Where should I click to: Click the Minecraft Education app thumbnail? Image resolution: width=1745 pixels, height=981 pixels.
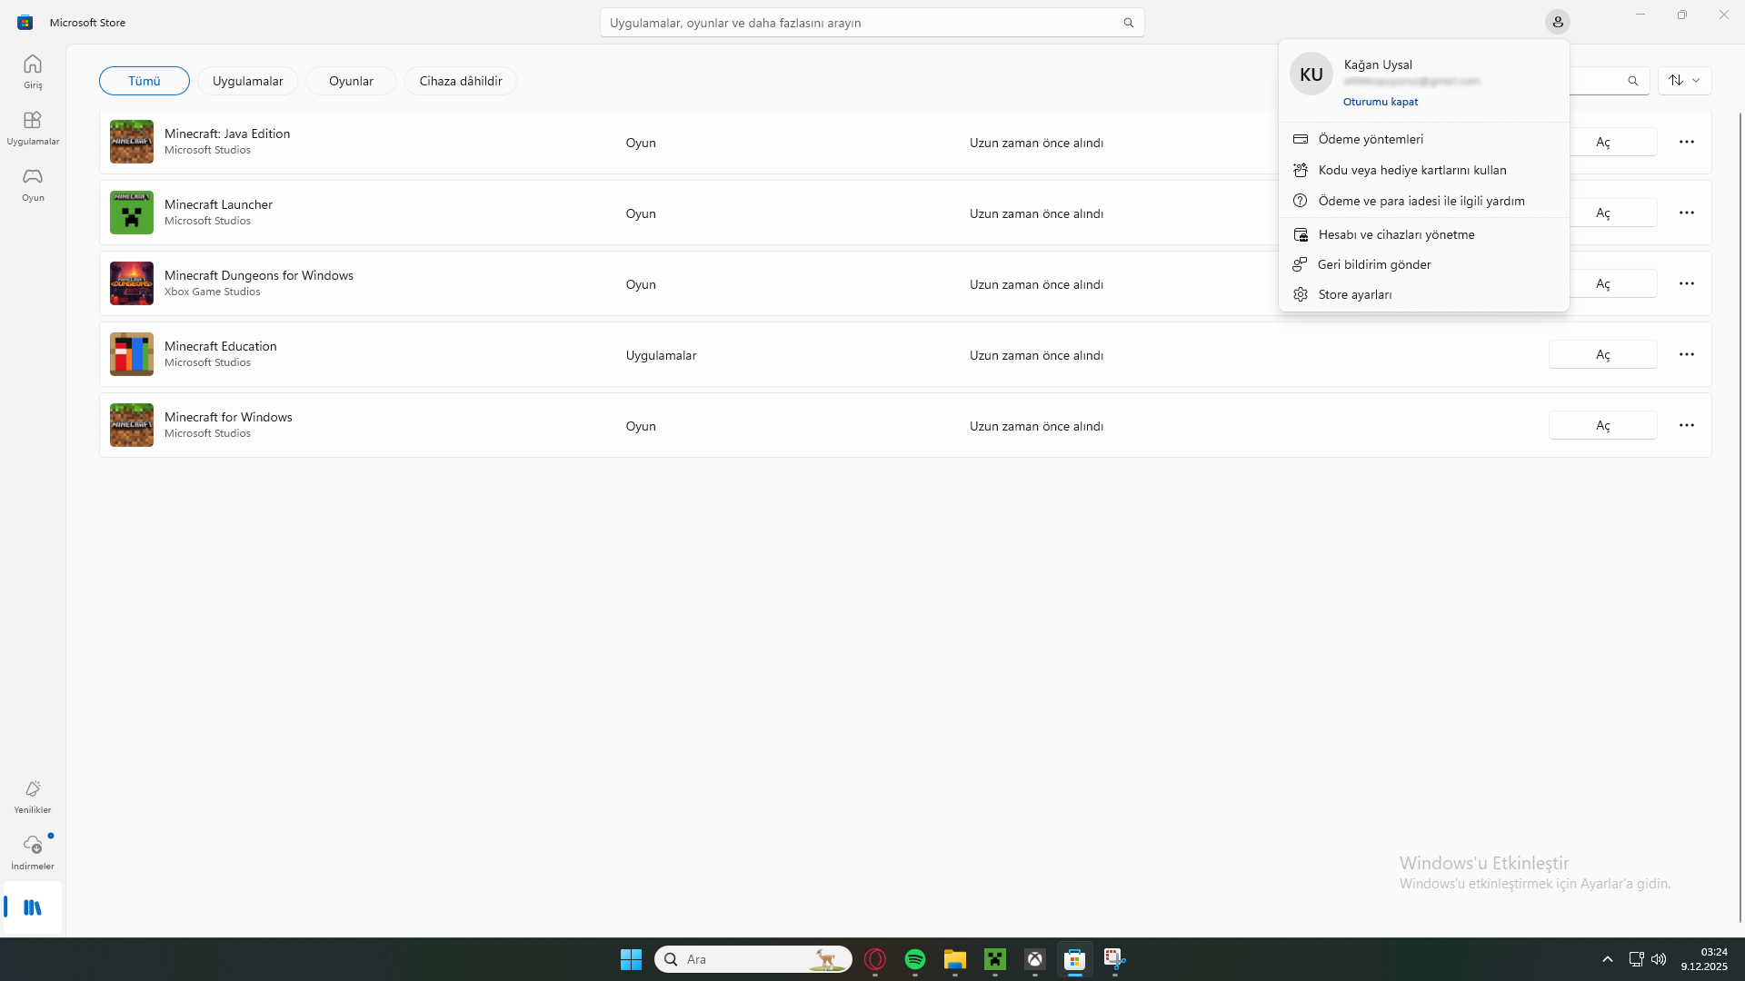[x=132, y=354]
